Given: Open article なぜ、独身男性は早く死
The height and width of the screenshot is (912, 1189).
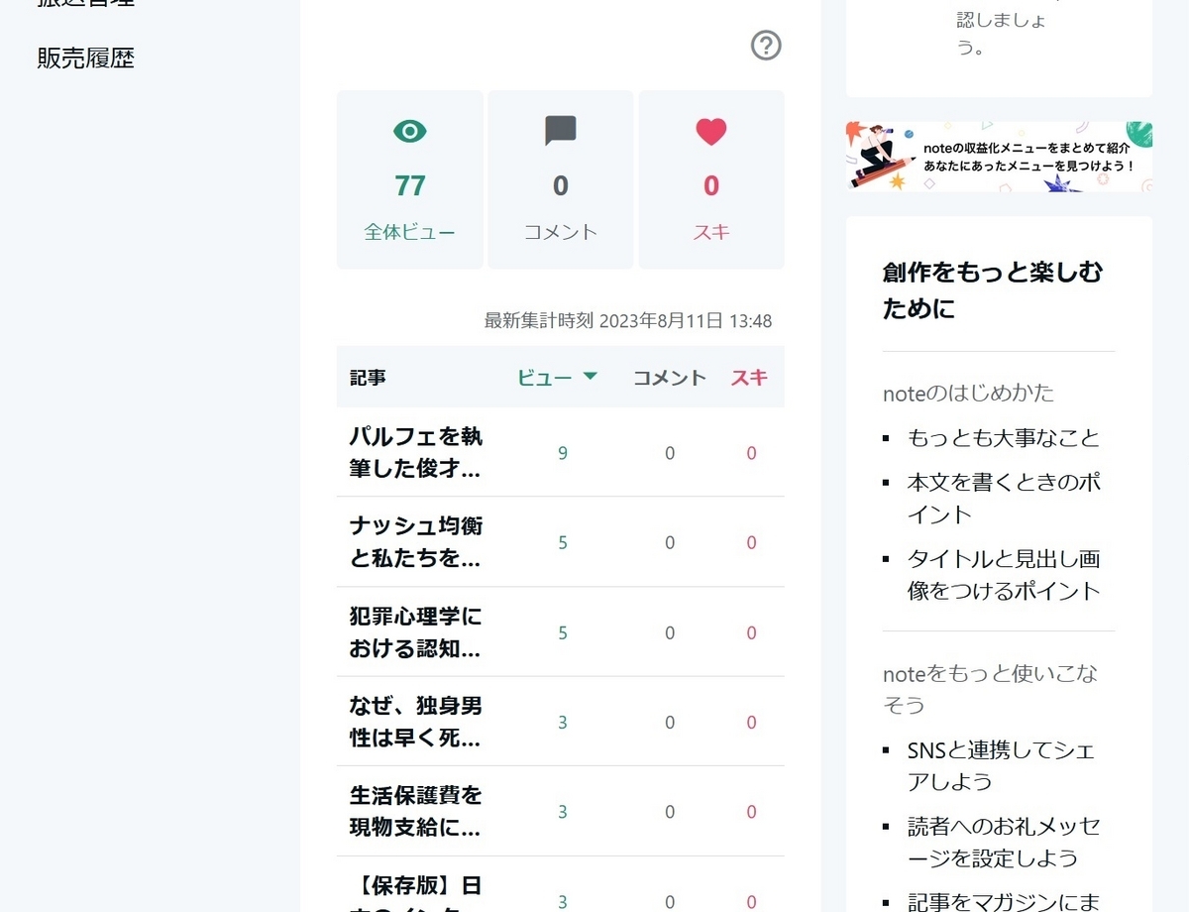Looking at the screenshot, I should coord(416,722).
